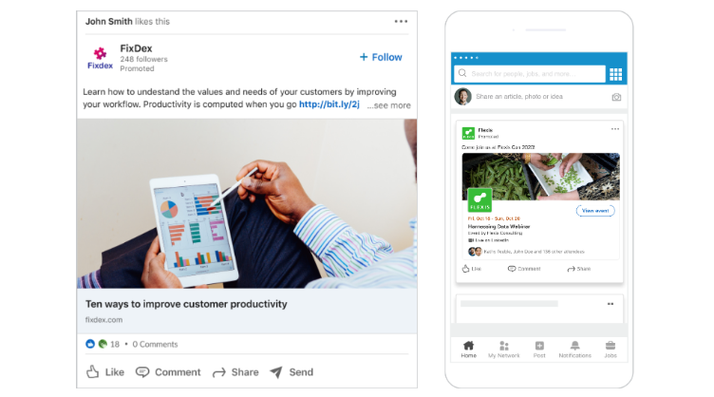
Task: Click the View event button
Action: pyautogui.click(x=595, y=210)
